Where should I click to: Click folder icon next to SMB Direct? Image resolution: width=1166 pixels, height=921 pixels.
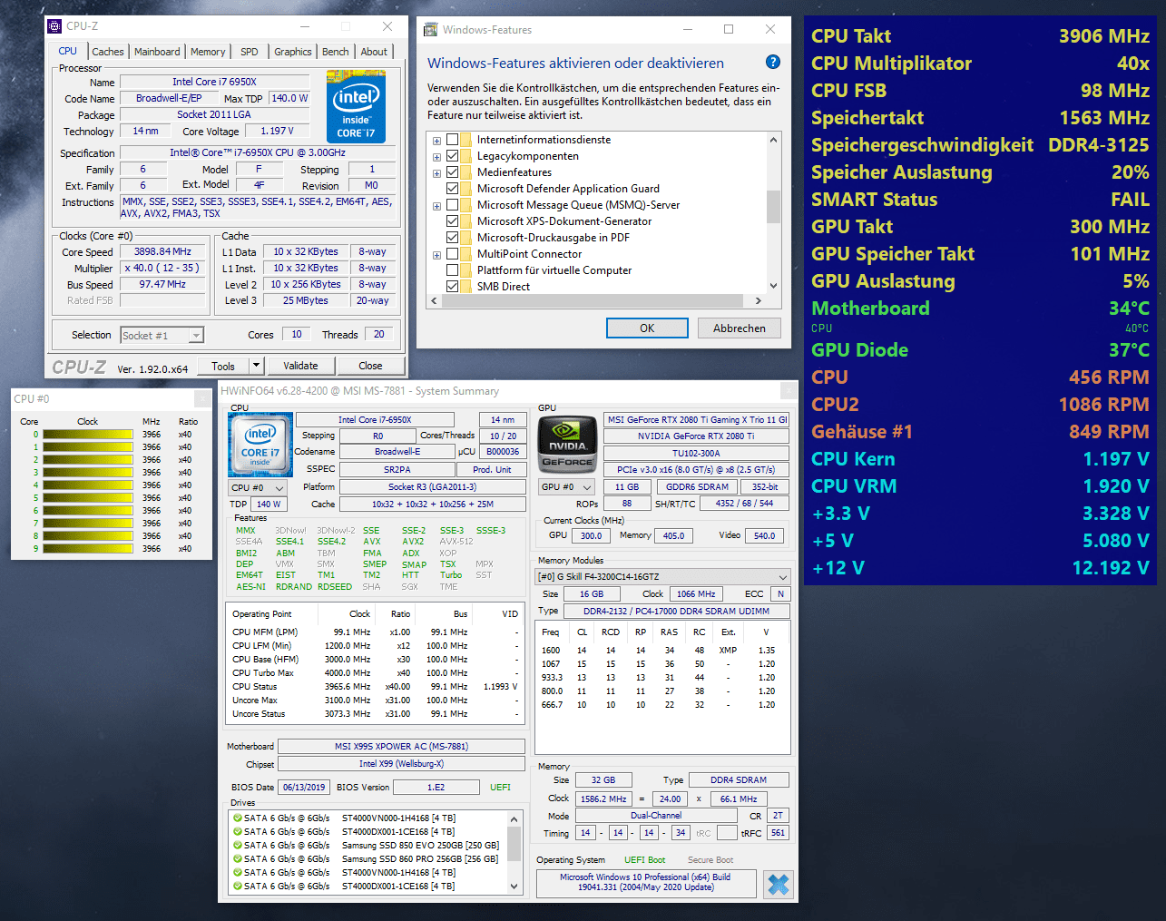point(465,287)
